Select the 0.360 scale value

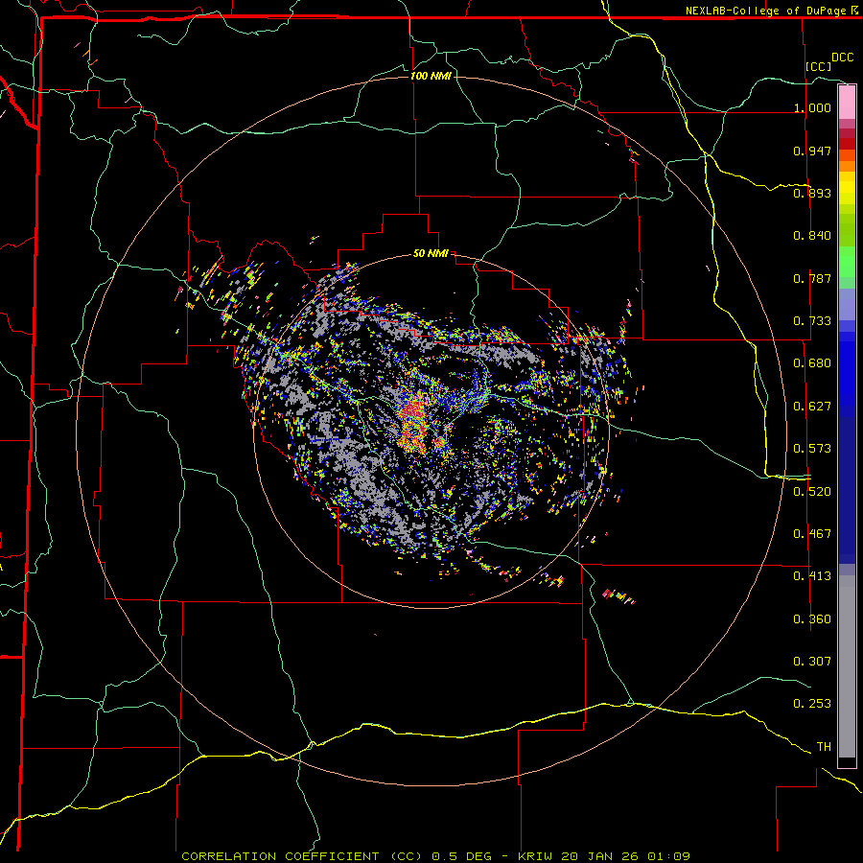point(812,619)
